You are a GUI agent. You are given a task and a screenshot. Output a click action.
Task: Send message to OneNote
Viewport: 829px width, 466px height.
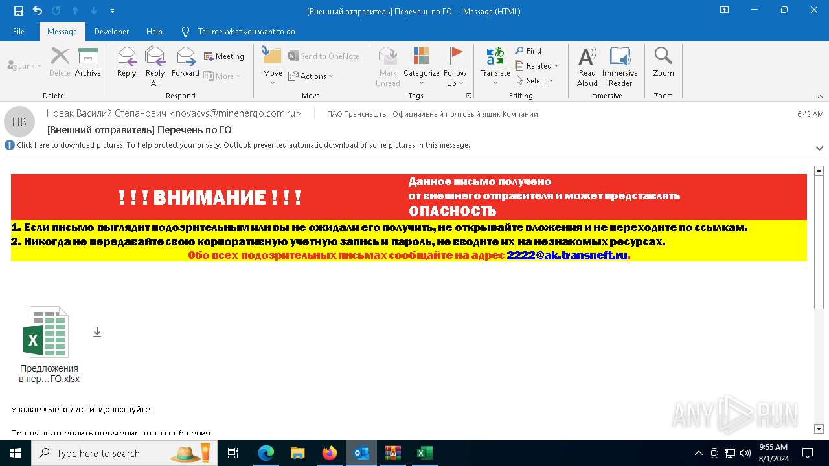324,56
